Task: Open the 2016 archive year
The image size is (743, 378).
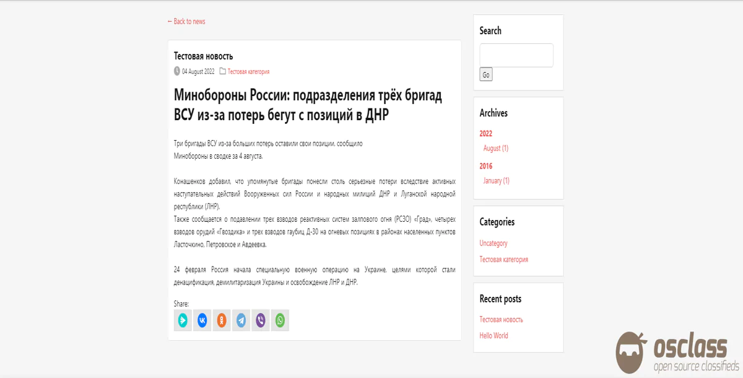Action: click(486, 166)
